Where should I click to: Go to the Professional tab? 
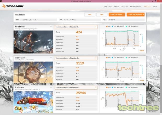pyautogui.click(x=136, y=7)
